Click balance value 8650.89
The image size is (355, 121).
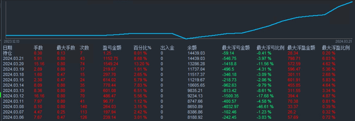195,107
